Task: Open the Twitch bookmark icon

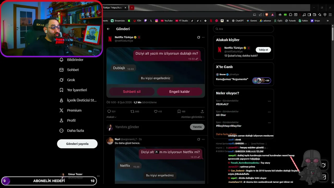Action: pos(145,21)
